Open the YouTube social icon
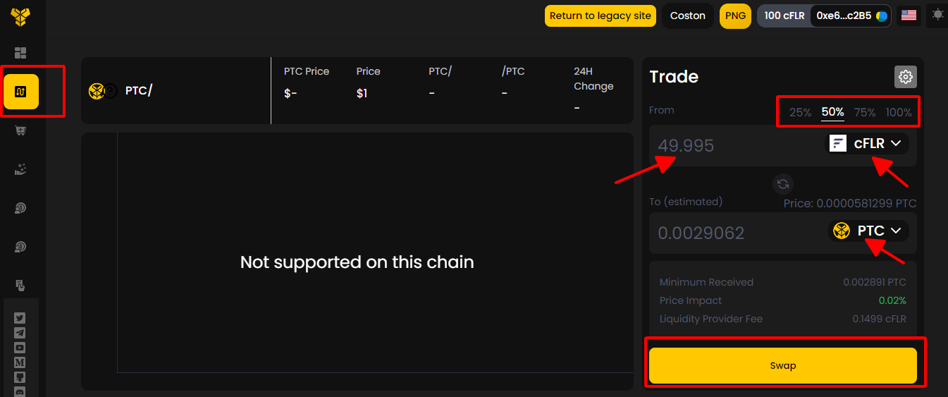This screenshot has width=948, height=397. point(20,348)
